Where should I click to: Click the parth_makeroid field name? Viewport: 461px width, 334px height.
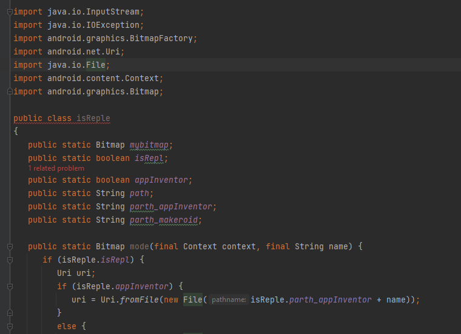tap(164, 220)
